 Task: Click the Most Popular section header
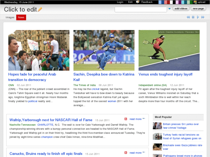[178, 117]
